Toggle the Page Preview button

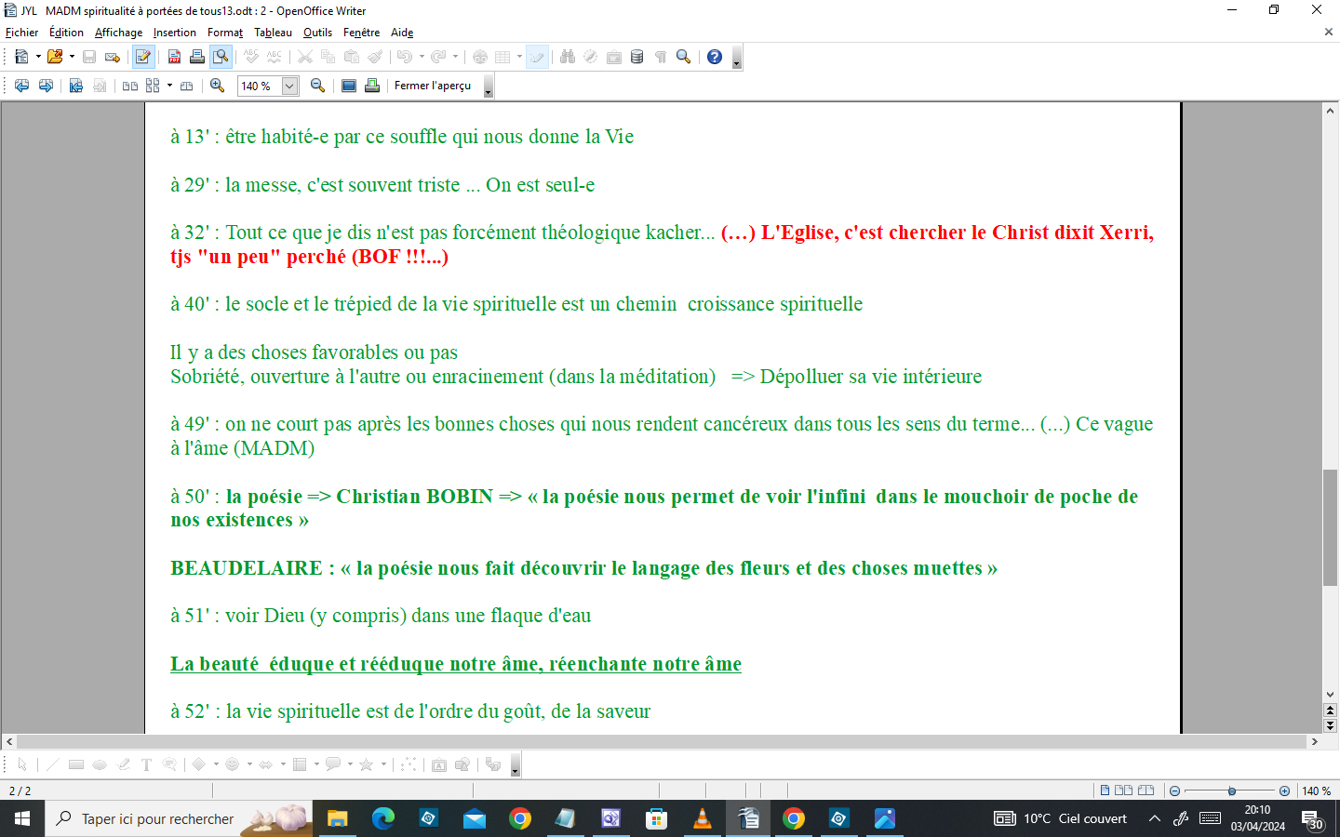(x=221, y=57)
